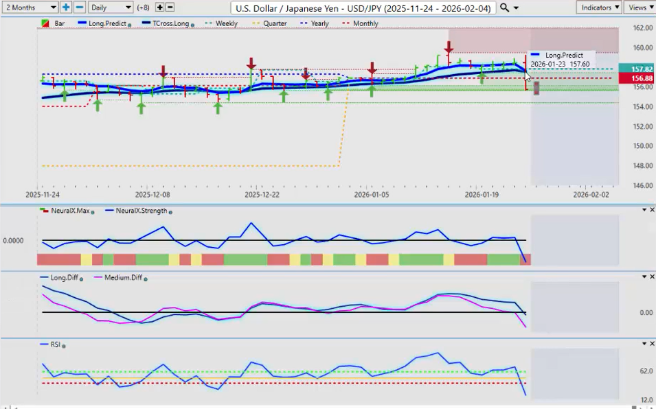656x409 pixels.
Task: Close the NeuralX indicator panel
Action: (652, 209)
